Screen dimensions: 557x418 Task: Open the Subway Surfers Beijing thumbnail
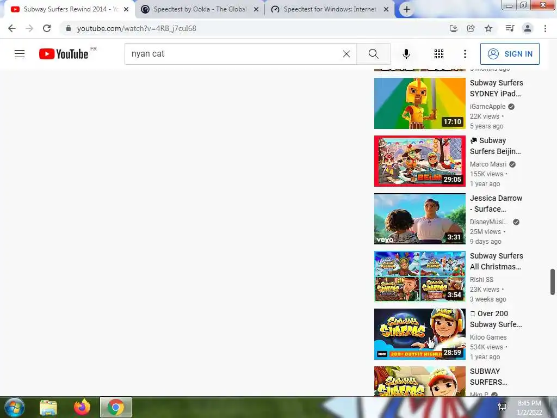pyautogui.click(x=419, y=161)
